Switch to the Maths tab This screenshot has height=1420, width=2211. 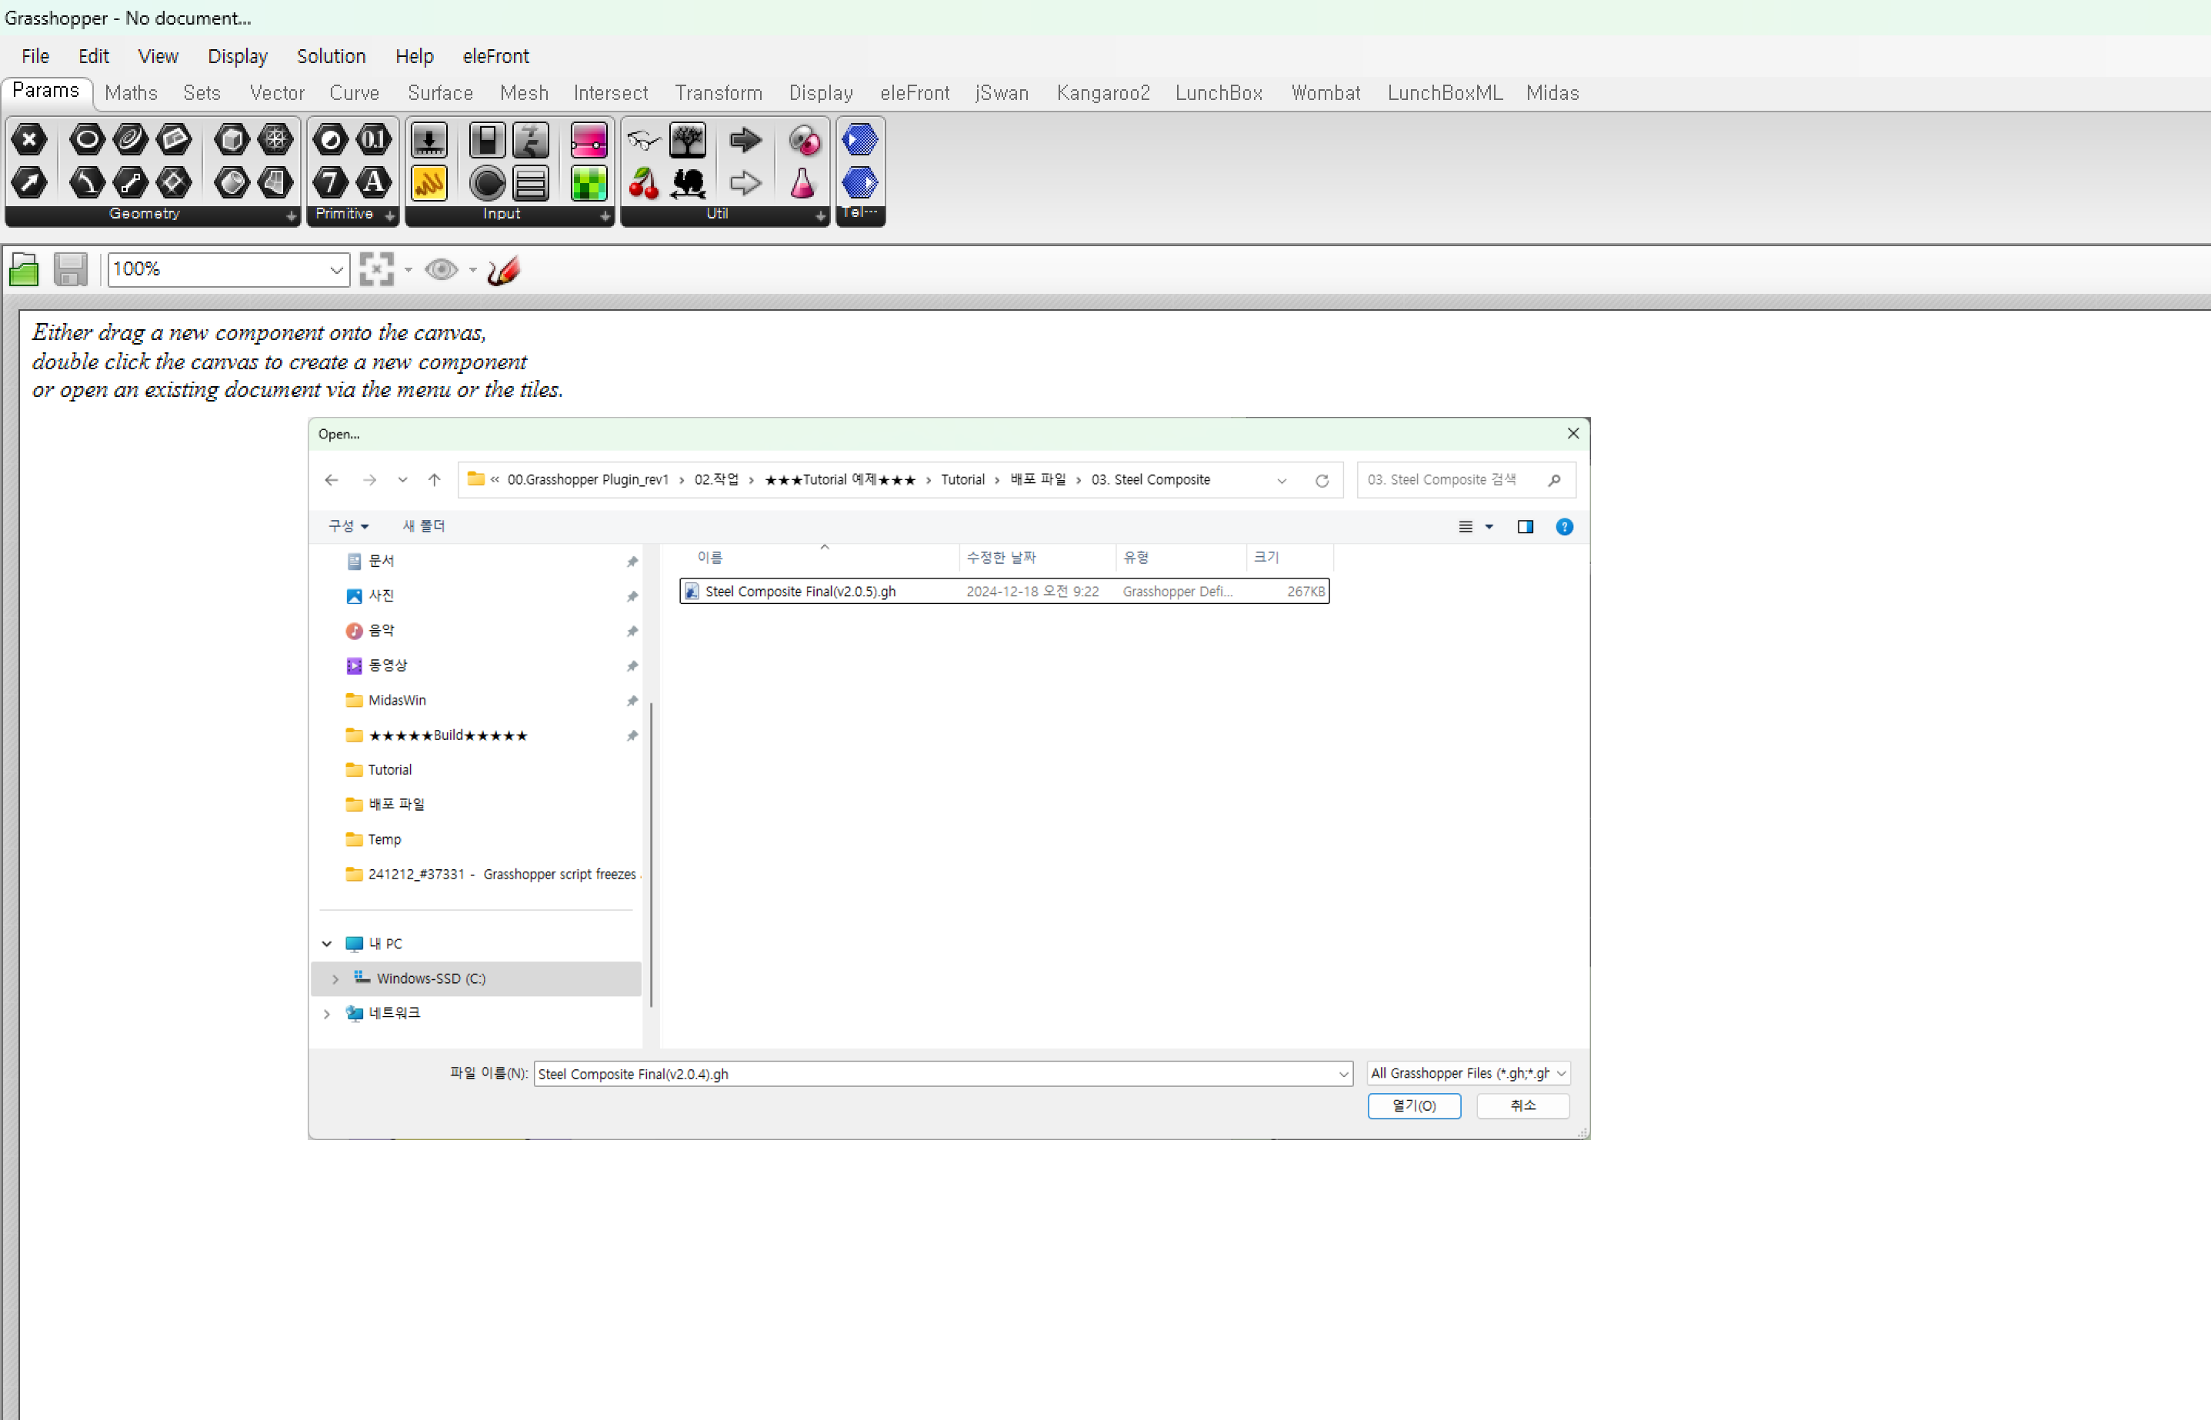point(131,93)
